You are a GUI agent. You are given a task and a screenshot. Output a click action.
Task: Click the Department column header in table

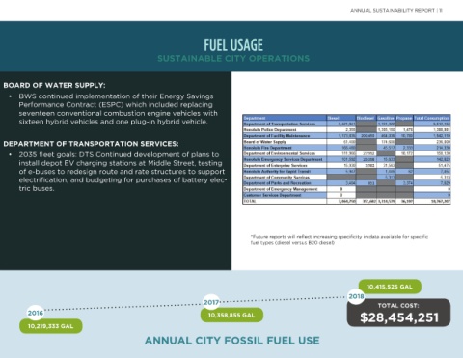(x=285, y=118)
